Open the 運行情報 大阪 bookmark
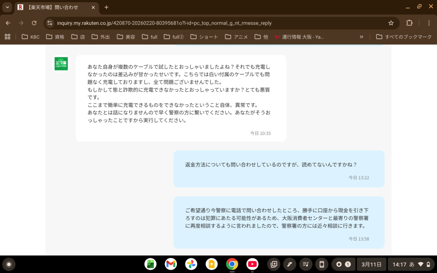Viewport: 437px width, 273px height. tap(299, 37)
